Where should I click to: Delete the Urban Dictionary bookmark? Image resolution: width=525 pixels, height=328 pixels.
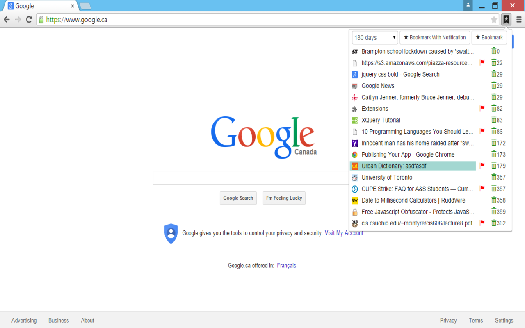click(x=494, y=166)
